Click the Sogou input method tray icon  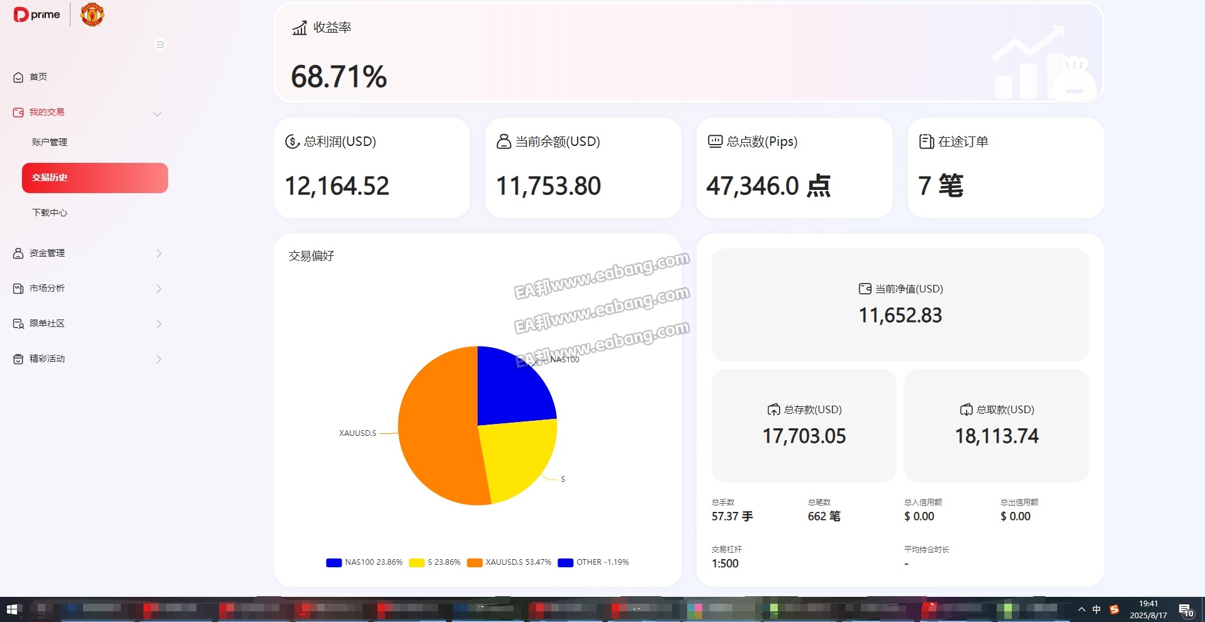[x=1114, y=609]
